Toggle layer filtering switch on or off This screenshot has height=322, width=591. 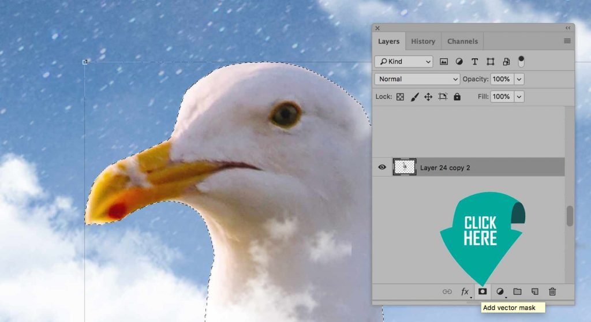click(521, 61)
